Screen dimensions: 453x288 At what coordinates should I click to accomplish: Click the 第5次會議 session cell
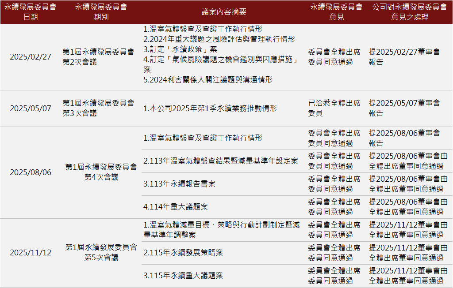(101, 252)
